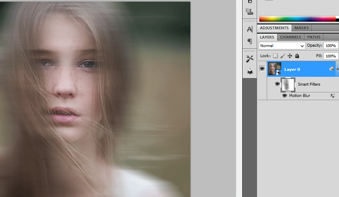
Task: Click the Opacity label
Action: click(314, 46)
